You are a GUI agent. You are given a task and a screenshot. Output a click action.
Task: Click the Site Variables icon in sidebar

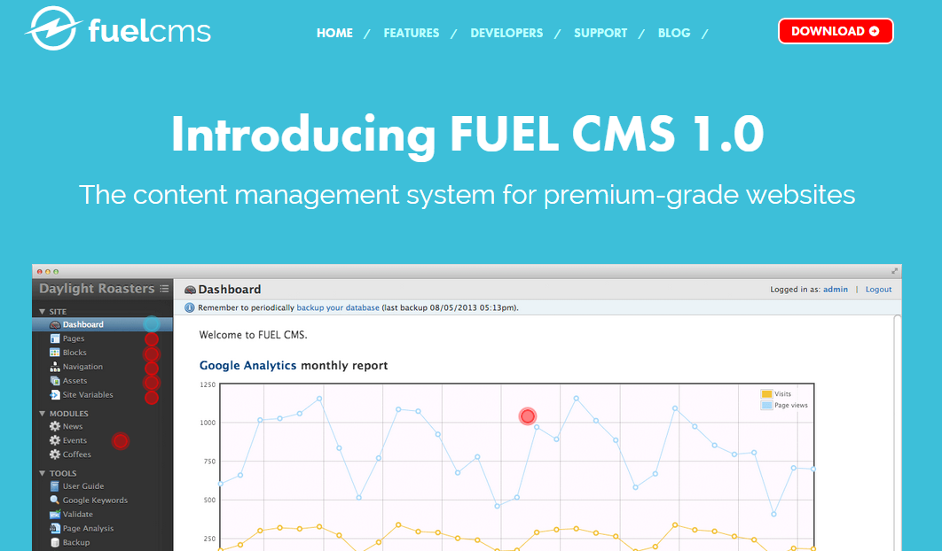click(55, 395)
